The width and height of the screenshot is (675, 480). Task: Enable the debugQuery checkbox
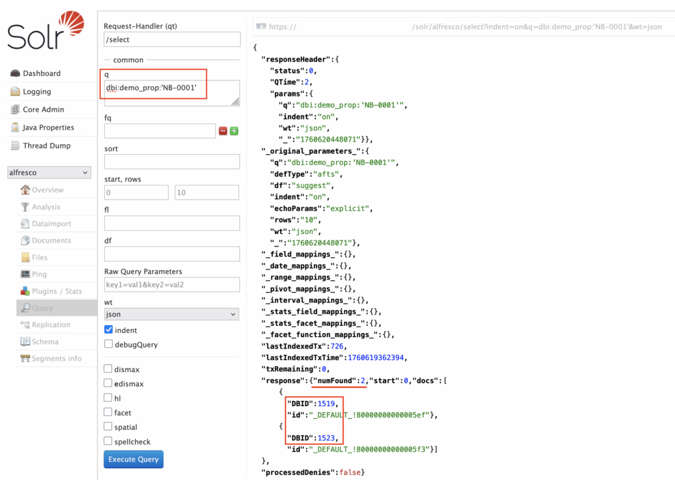tap(109, 344)
